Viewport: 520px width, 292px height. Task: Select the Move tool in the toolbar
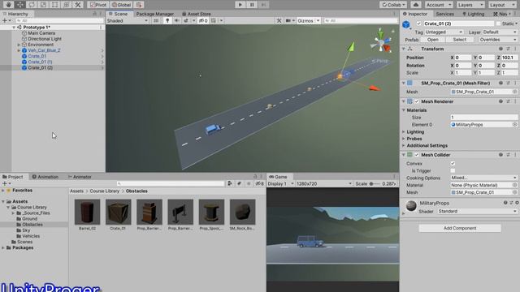[x=20, y=5]
